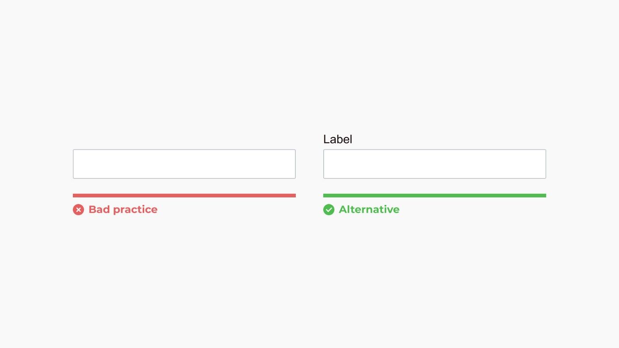Tap the white tick inside the green circle
Screen dimensions: 619x348
329,210
